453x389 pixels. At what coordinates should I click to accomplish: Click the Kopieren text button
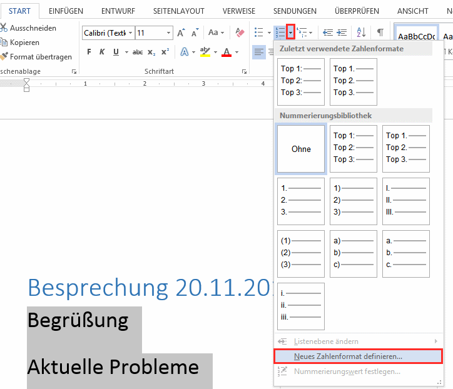point(24,43)
